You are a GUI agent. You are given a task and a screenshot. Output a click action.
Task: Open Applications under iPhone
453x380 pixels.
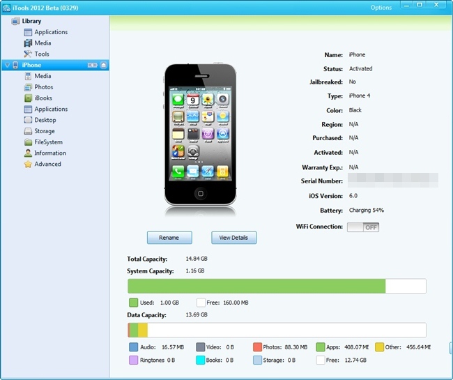pyautogui.click(x=51, y=109)
